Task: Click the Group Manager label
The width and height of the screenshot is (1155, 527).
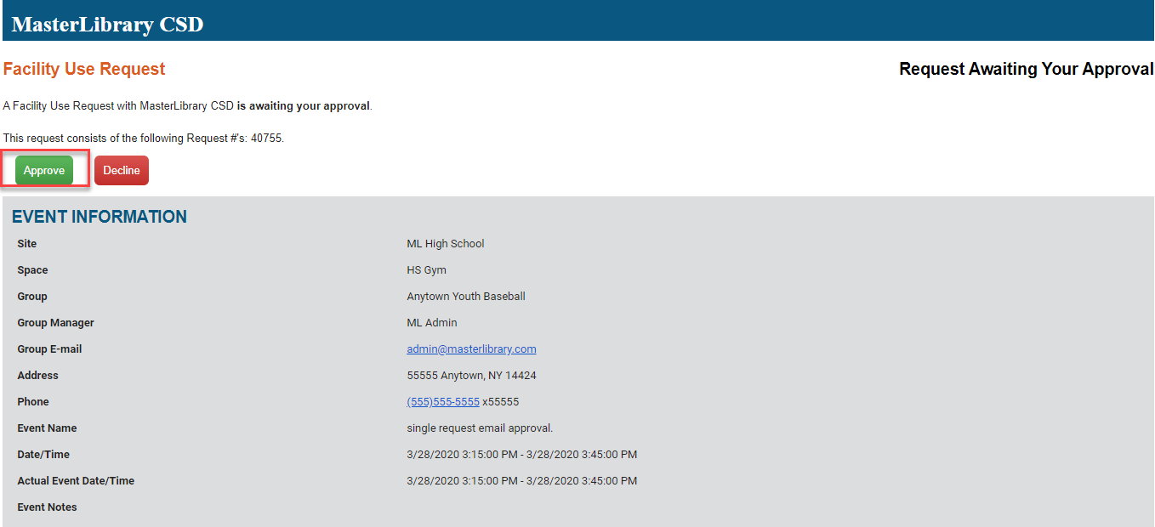Action: 55,323
